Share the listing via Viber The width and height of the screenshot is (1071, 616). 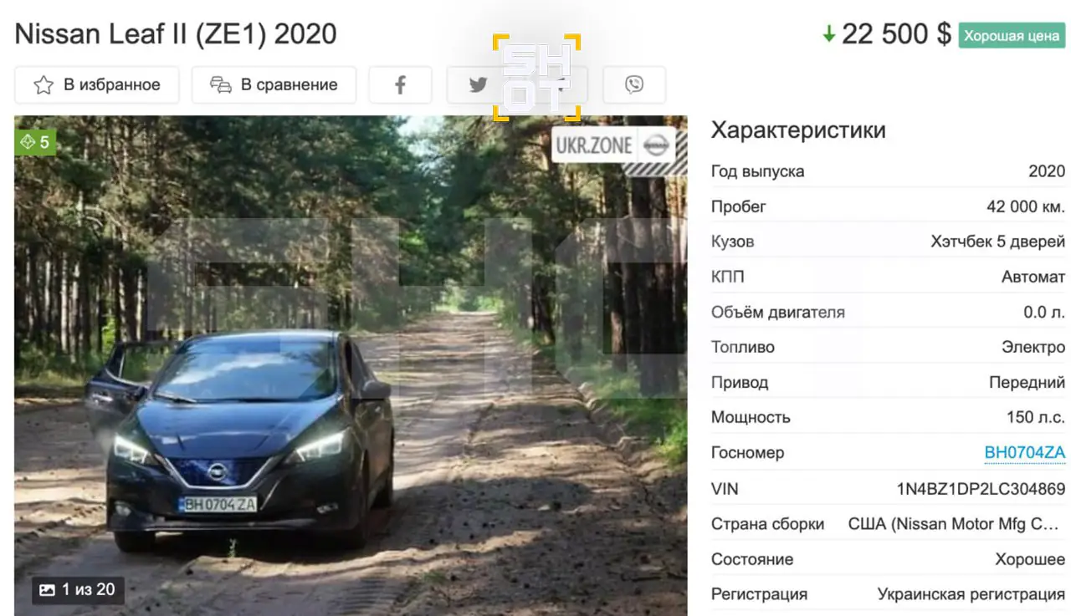click(634, 84)
